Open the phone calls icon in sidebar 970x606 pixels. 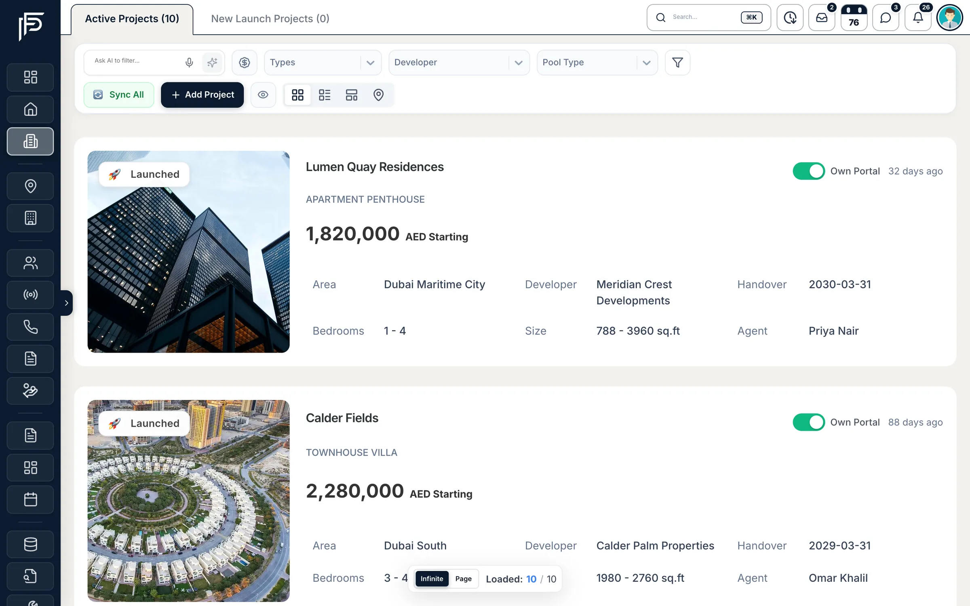click(x=30, y=326)
